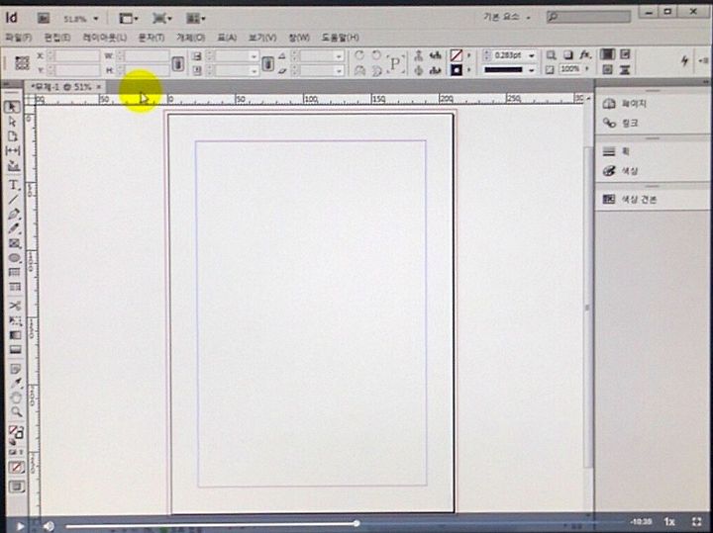Select the Selection tool (black arrow)

pyautogui.click(x=13, y=107)
